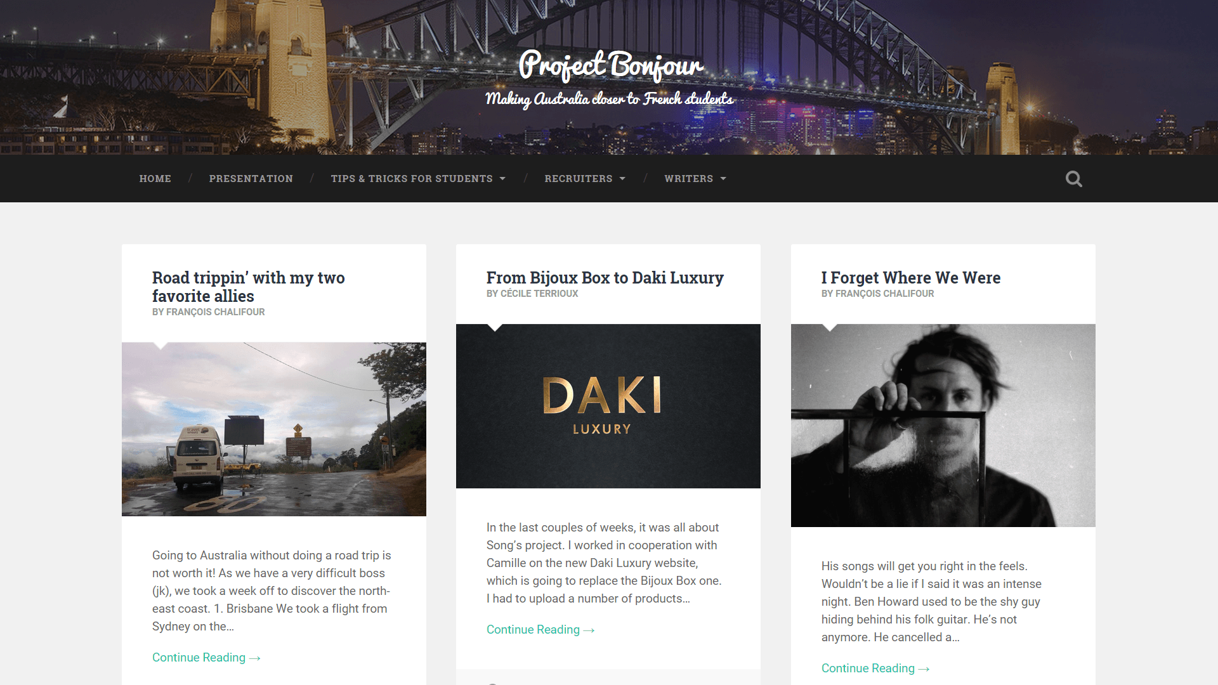Expand the Writers menu arrow
This screenshot has height=685, width=1218.
coord(723,179)
